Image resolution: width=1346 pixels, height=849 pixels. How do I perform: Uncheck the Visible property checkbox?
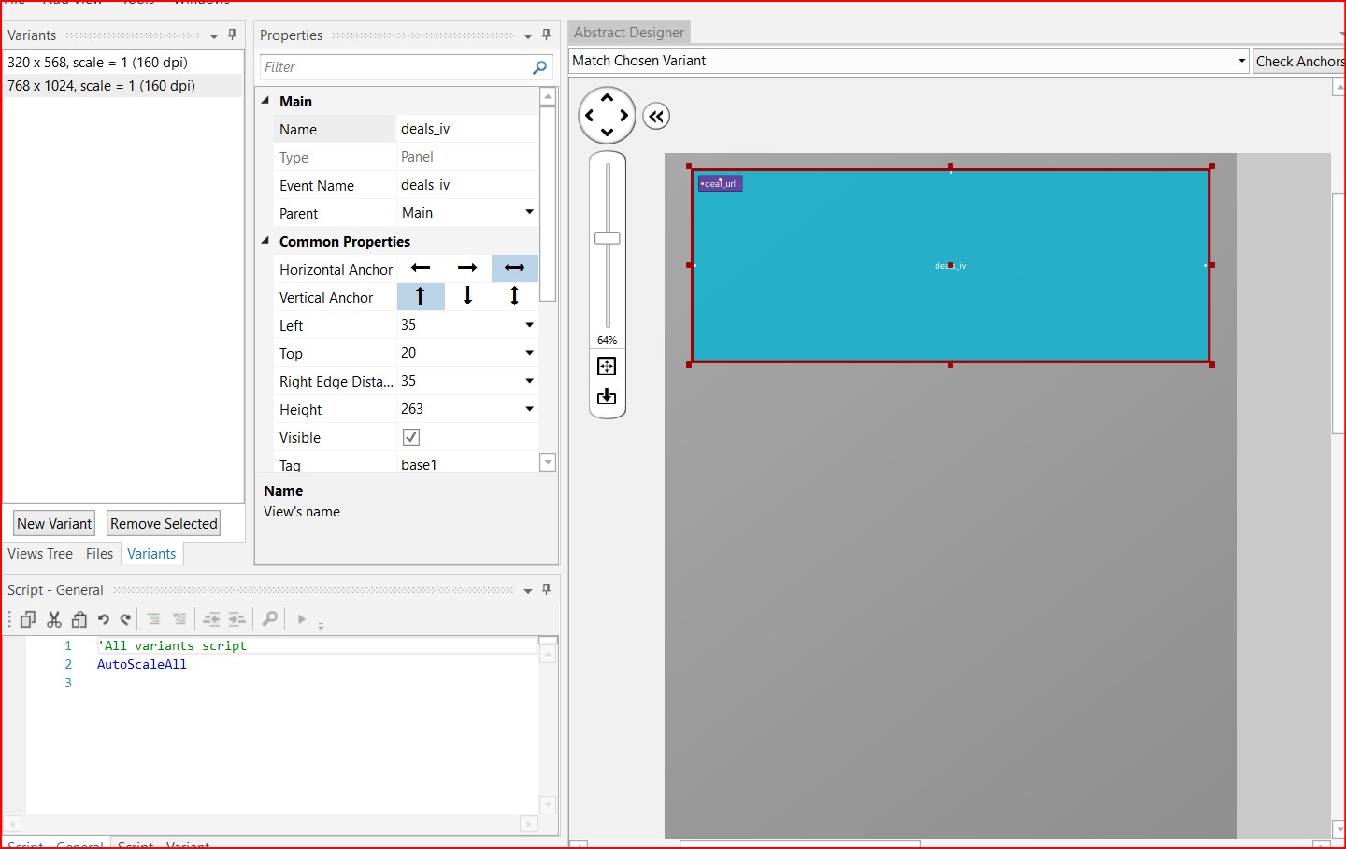(x=411, y=437)
